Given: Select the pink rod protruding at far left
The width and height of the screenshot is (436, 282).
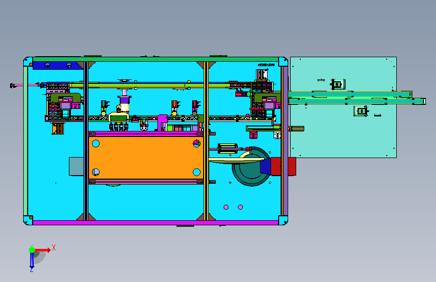Looking at the screenshot, I should click(26, 85).
